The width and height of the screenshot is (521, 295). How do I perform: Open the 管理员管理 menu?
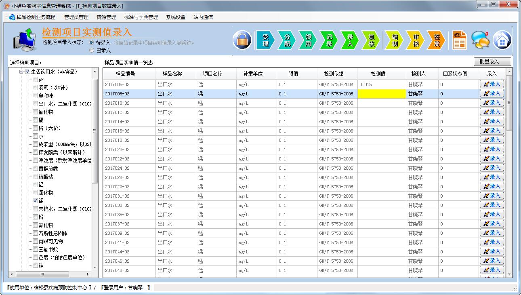pyautogui.click(x=76, y=17)
